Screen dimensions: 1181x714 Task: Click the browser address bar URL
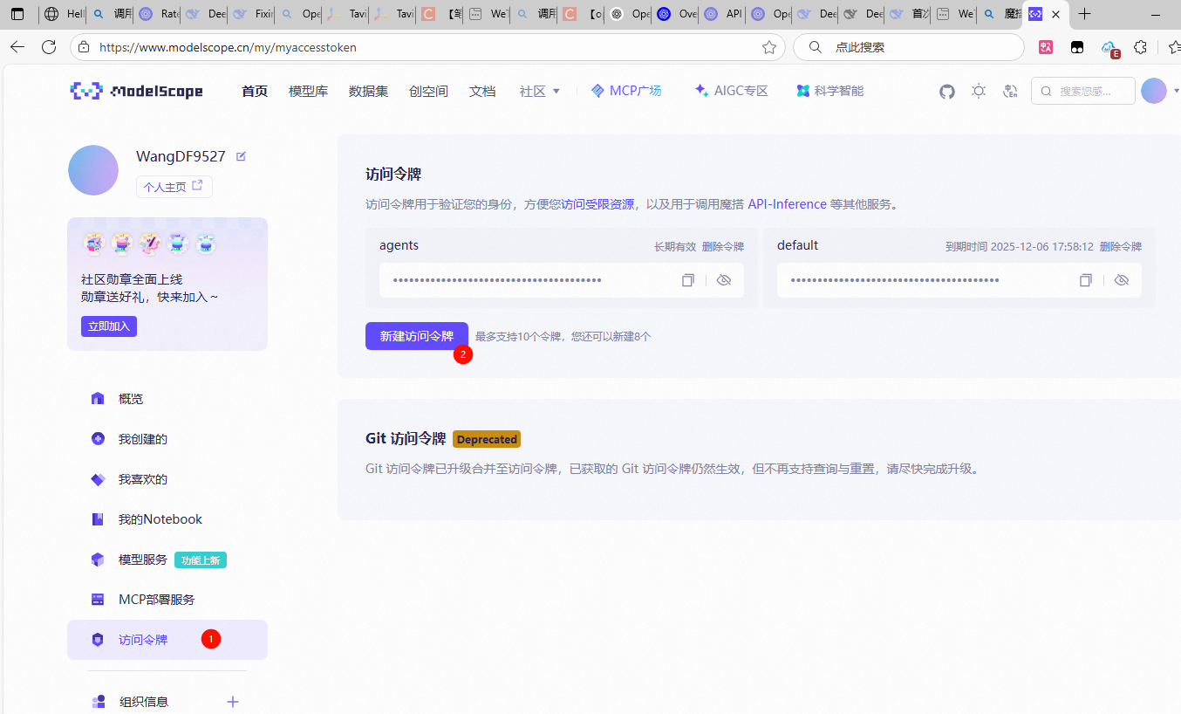(228, 47)
